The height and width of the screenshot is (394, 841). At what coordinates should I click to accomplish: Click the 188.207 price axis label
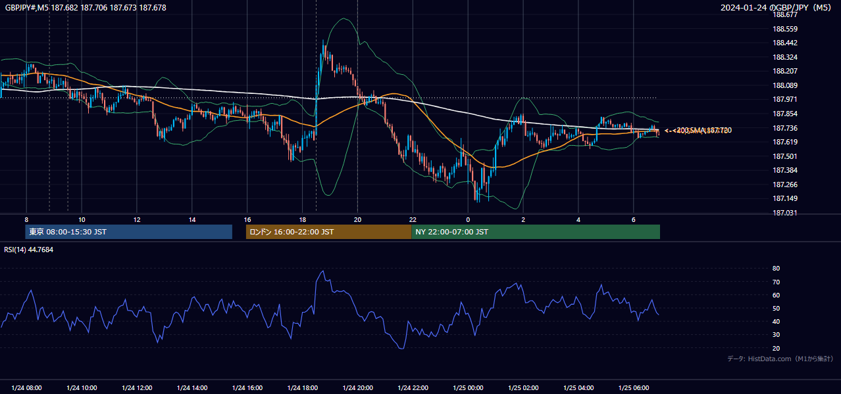point(784,71)
